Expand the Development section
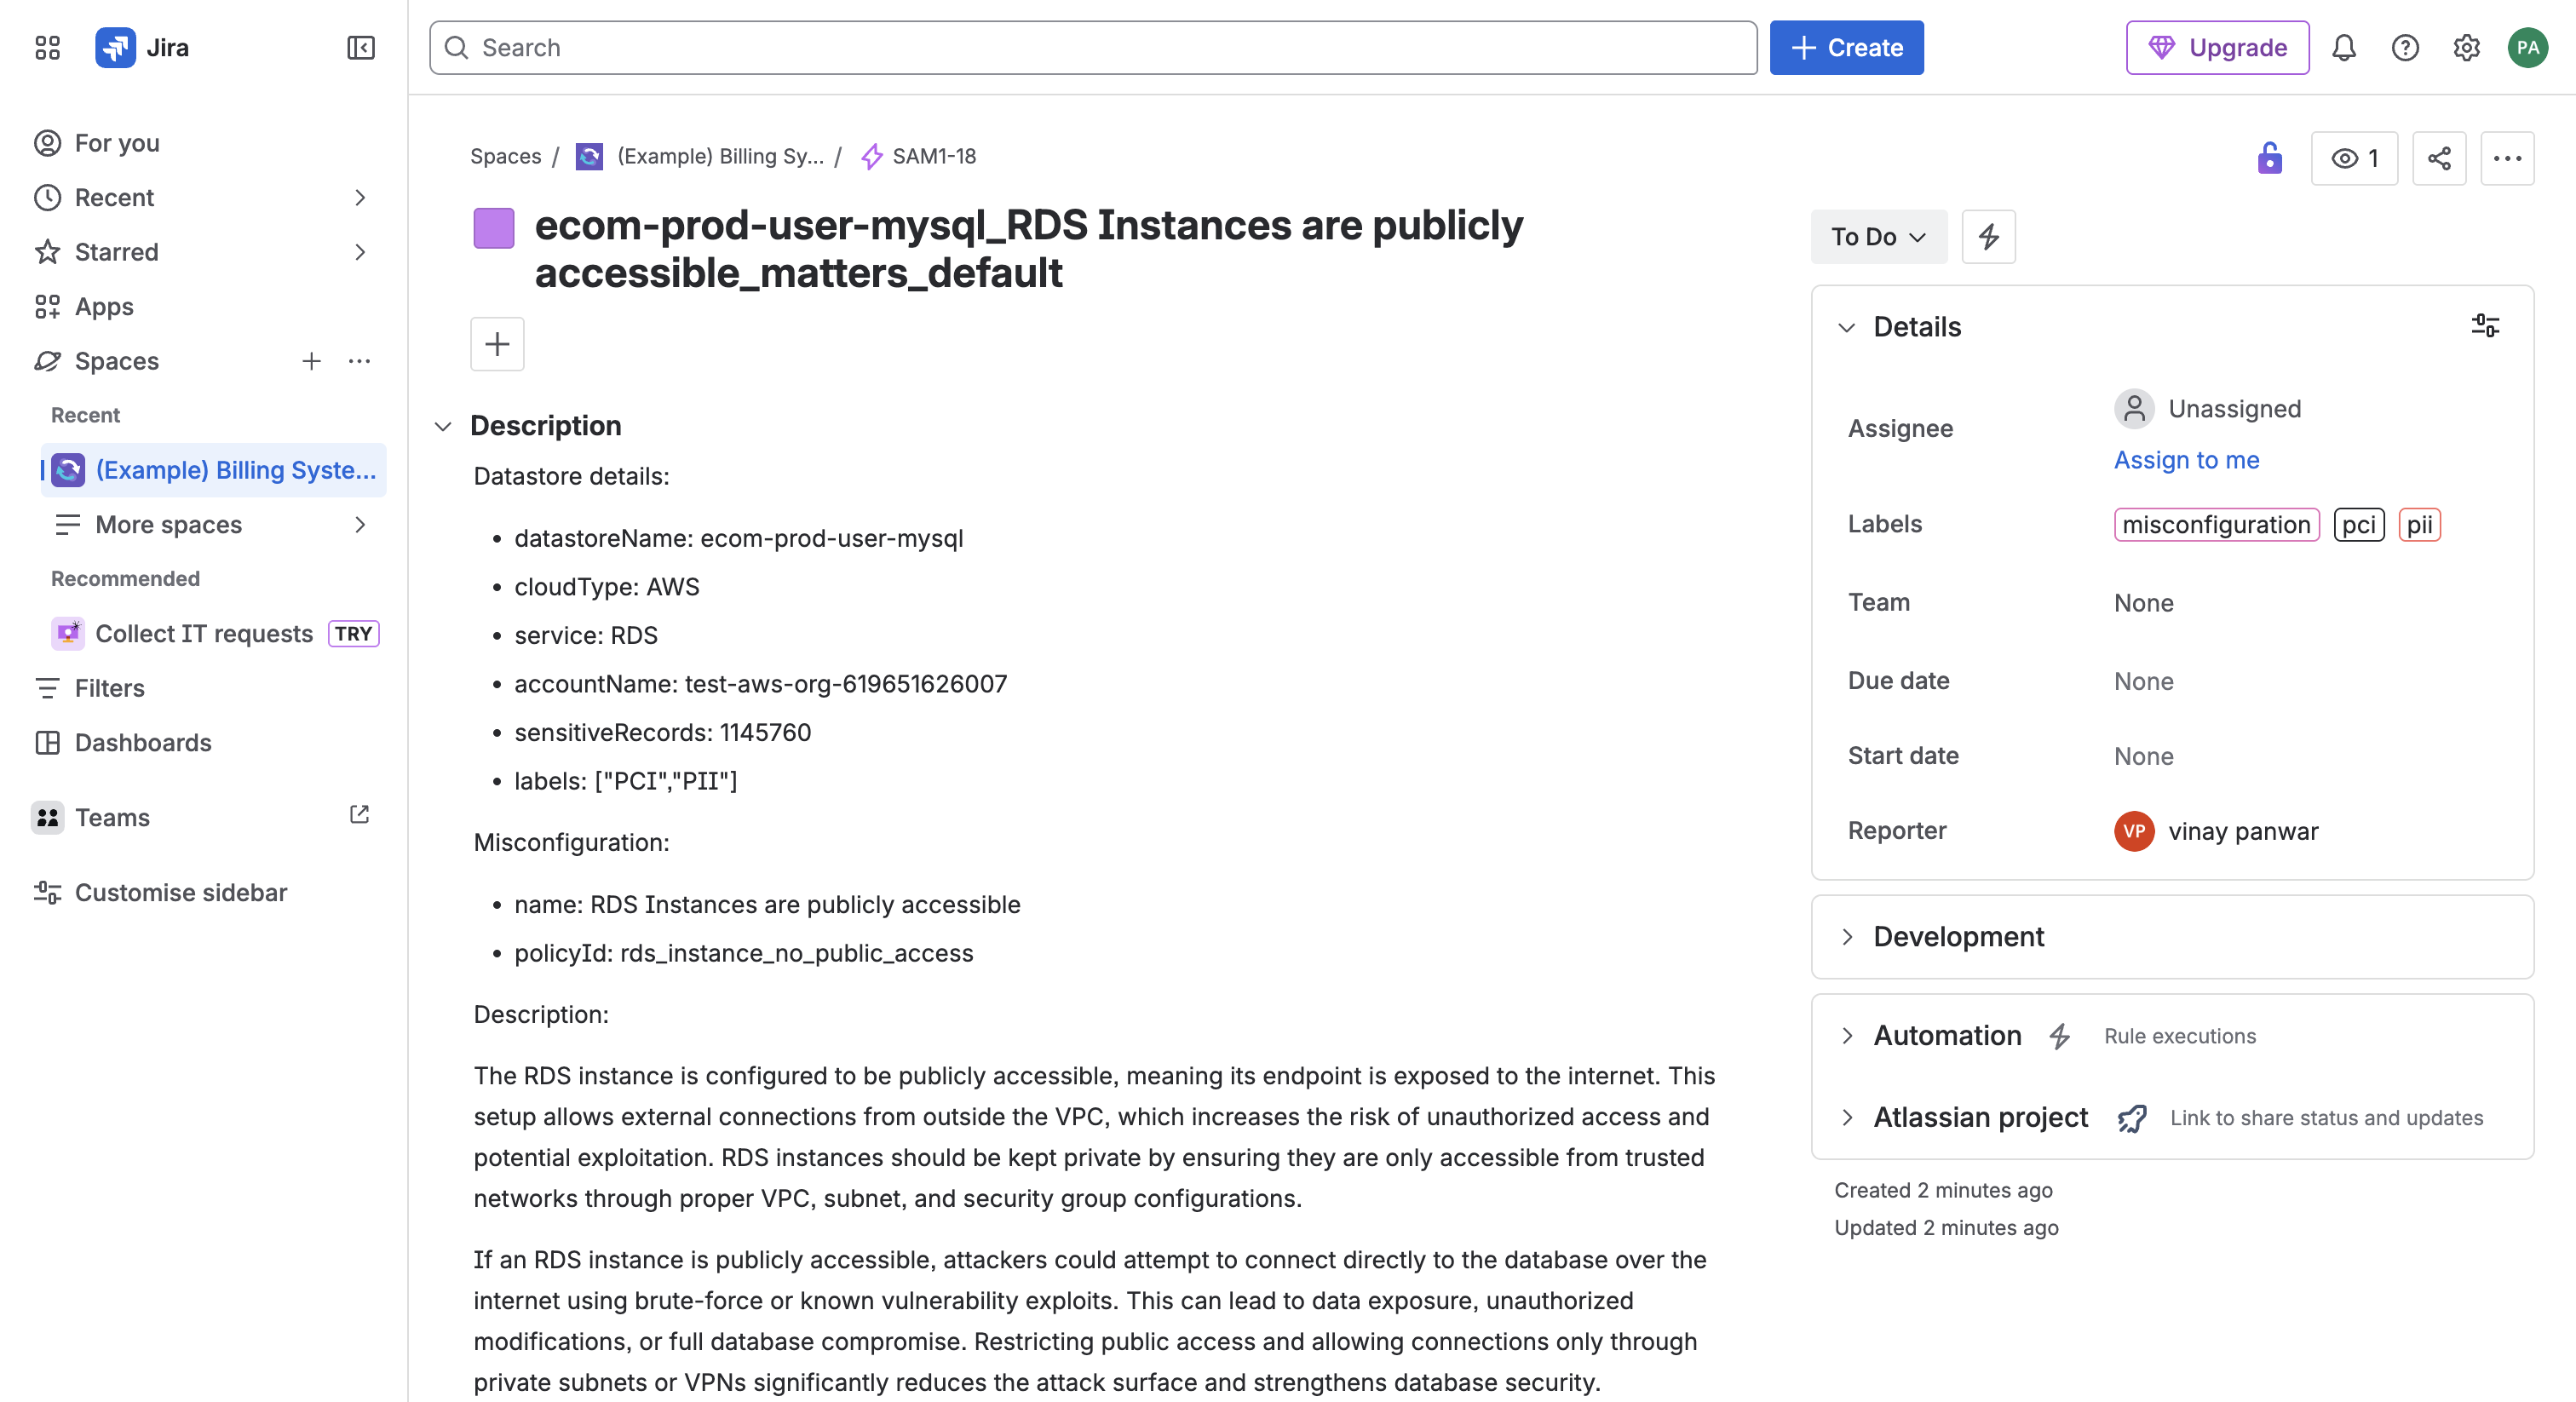2576x1402 pixels. pyautogui.click(x=1957, y=936)
